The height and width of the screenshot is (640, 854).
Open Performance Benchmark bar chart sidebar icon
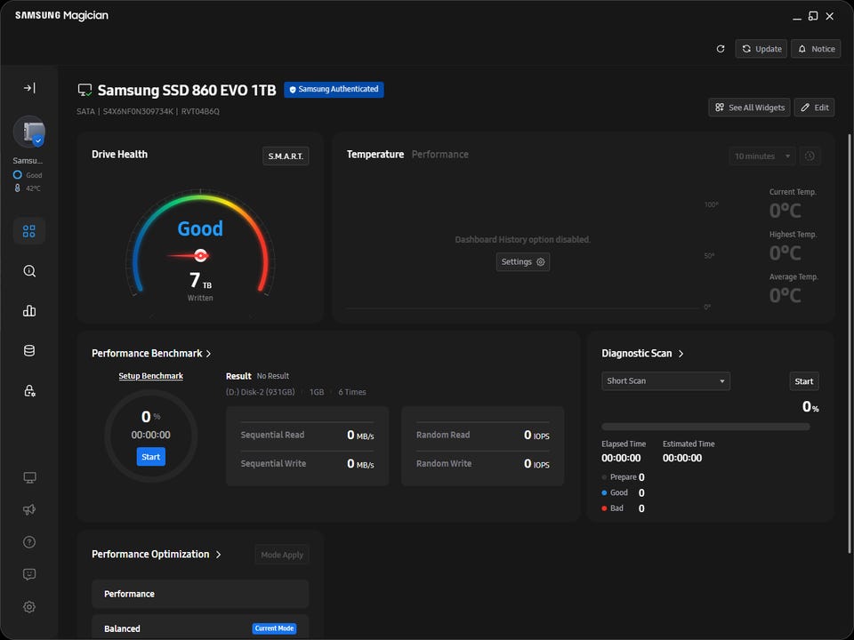point(29,311)
